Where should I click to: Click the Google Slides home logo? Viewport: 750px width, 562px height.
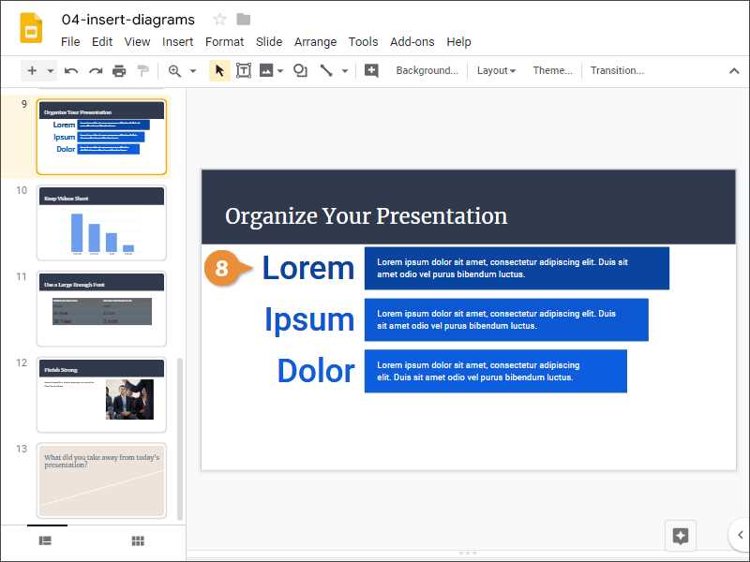pos(31,28)
